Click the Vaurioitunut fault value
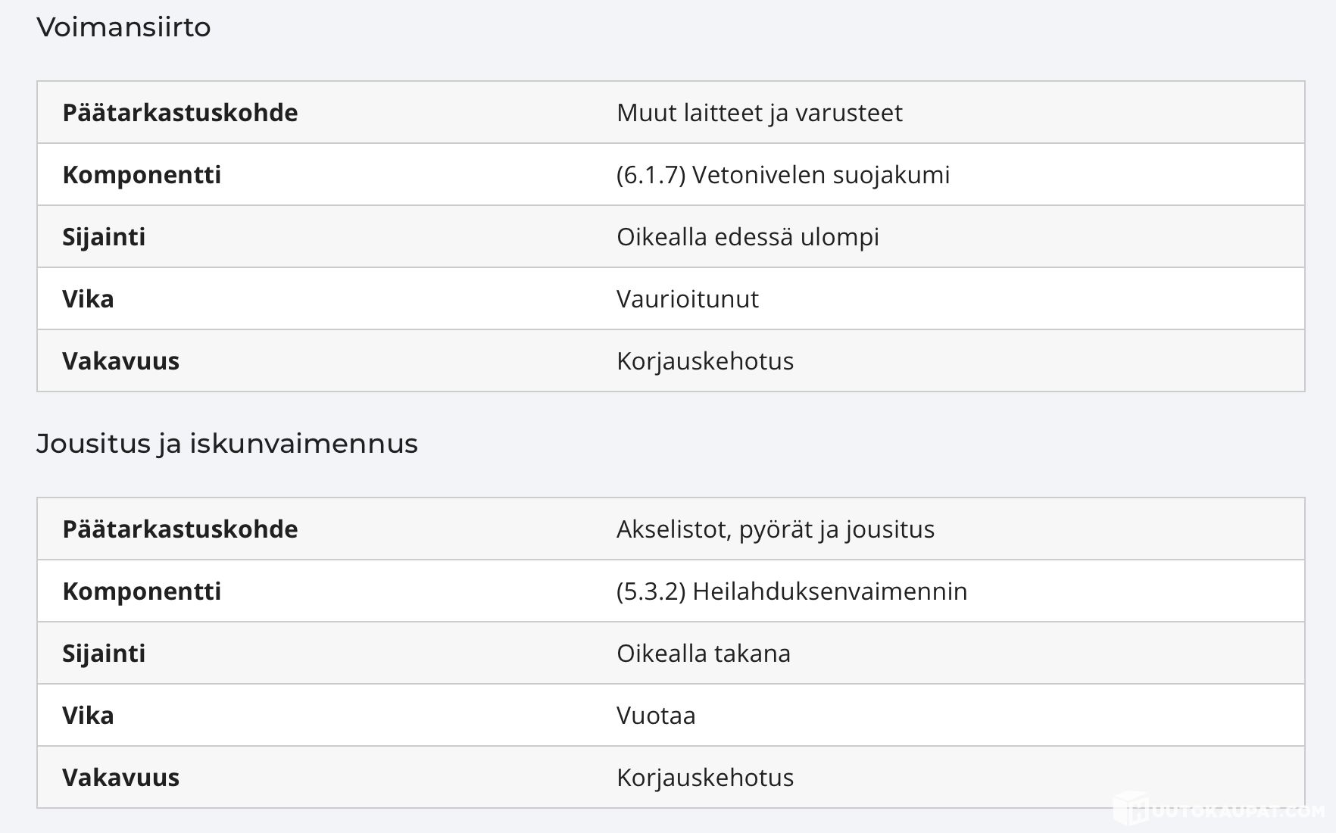Viewport: 1336px width, 833px height. (x=688, y=299)
